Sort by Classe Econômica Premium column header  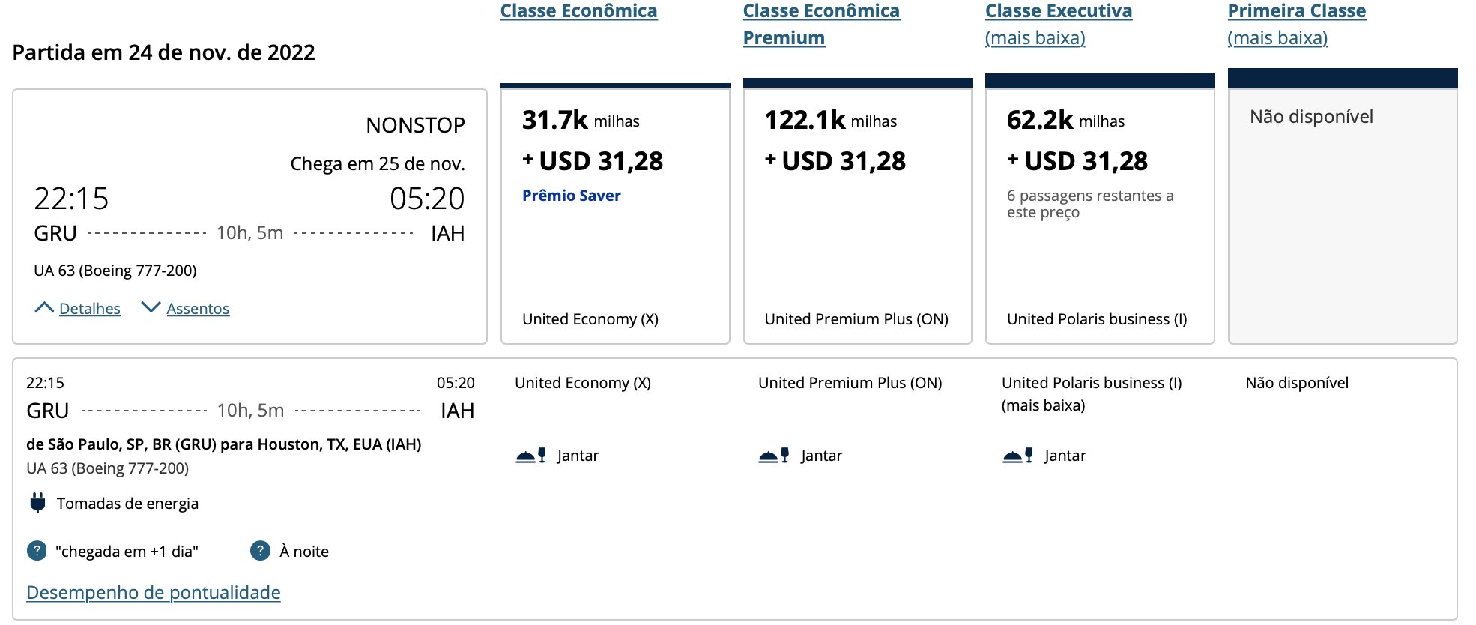click(x=821, y=24)
